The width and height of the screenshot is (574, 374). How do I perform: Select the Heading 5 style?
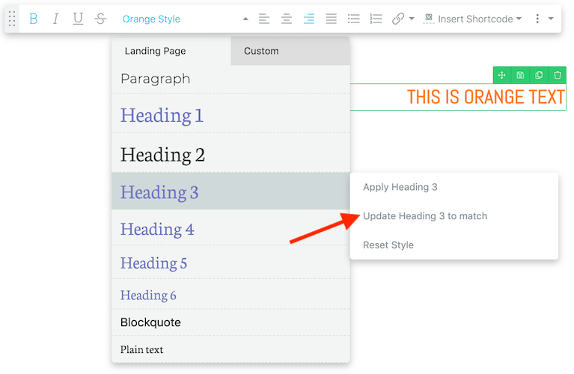tap(230, 262)
